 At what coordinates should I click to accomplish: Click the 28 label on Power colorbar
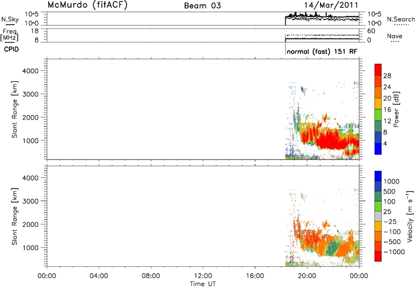coord(387,76)
